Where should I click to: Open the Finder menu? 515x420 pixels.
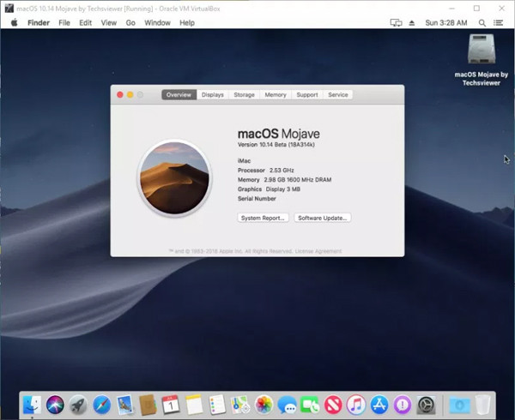coord(39,23)
